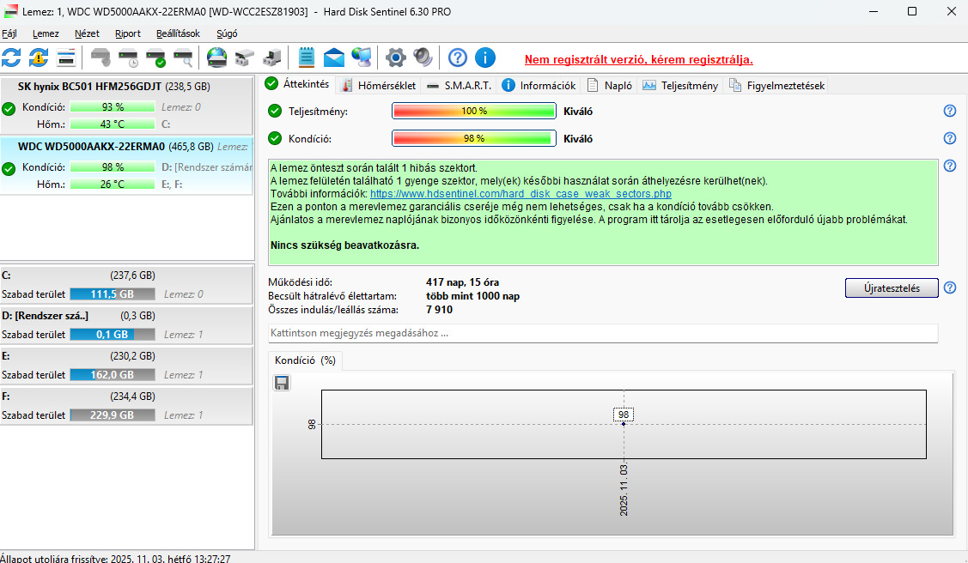Screen dimensions: 968x563
Task: Click the '417 nap, 15 óra' uptime value
Action: 462,282
